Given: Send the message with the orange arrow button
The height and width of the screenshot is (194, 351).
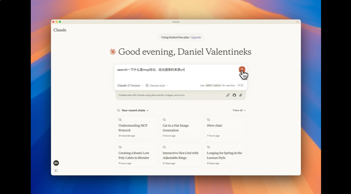Looking at the screenshot, I should click(x=242, y=70).
